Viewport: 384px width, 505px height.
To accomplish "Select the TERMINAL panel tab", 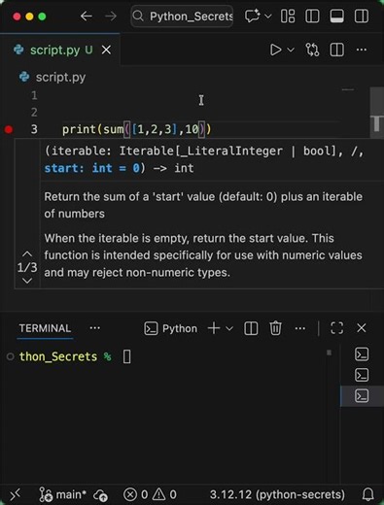I will point(45,328).
